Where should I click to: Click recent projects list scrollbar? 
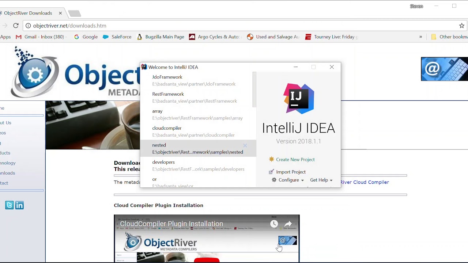[254, 90]
